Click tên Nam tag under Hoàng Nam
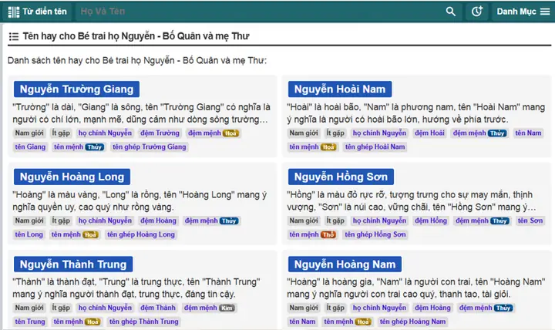The image size is (555, 330). pyautogui.click(x=302, y=322)
